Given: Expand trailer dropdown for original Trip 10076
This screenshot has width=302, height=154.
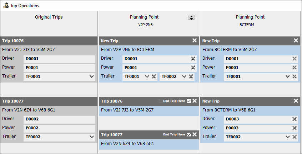Looking at the screenshot, I should (92, 76).
